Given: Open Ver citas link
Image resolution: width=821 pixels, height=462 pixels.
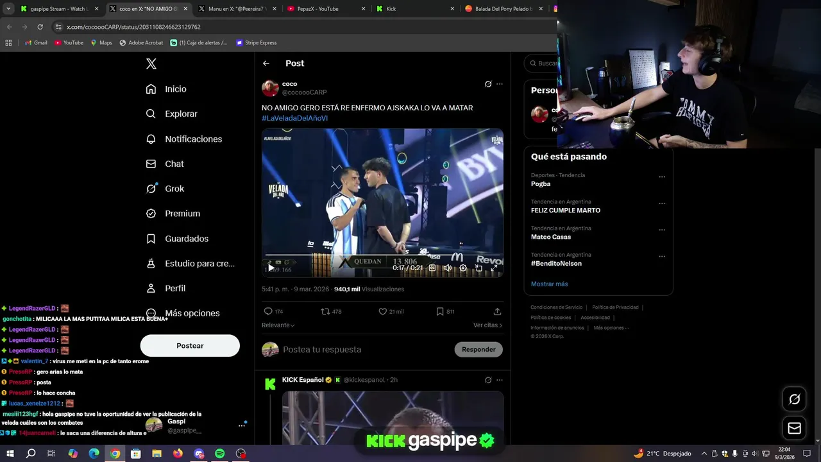Looking at the screenshot, I should click(x=487, y=325).
